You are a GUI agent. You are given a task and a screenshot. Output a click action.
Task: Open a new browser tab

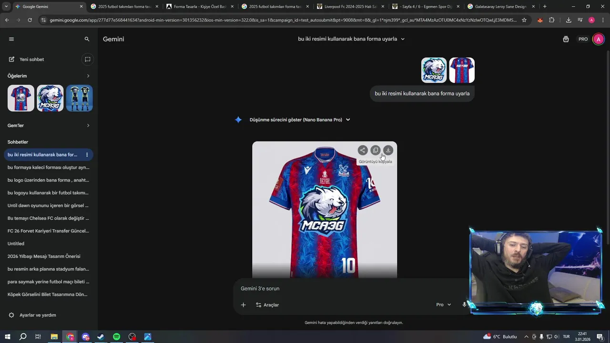(545, 7)
